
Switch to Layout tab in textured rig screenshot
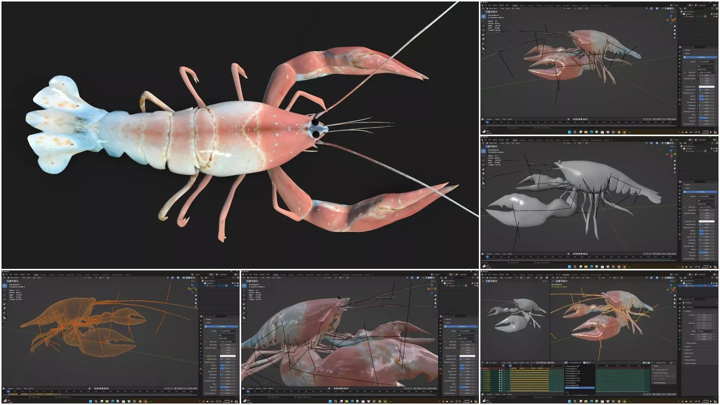click(515, 6)
